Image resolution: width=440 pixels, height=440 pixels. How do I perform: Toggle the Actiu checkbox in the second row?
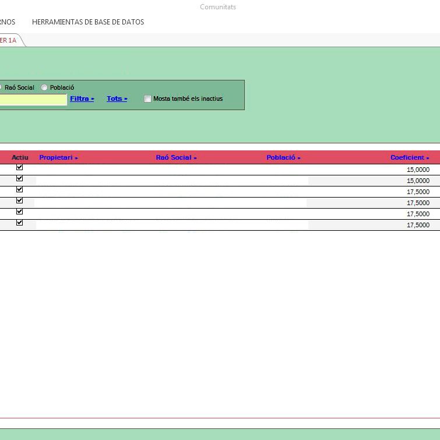coord(19,178)
